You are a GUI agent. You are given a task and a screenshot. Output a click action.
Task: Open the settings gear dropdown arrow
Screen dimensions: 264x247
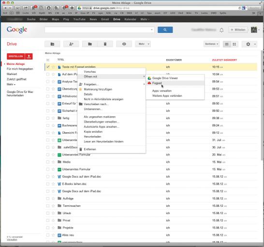[x=255, y=45]
